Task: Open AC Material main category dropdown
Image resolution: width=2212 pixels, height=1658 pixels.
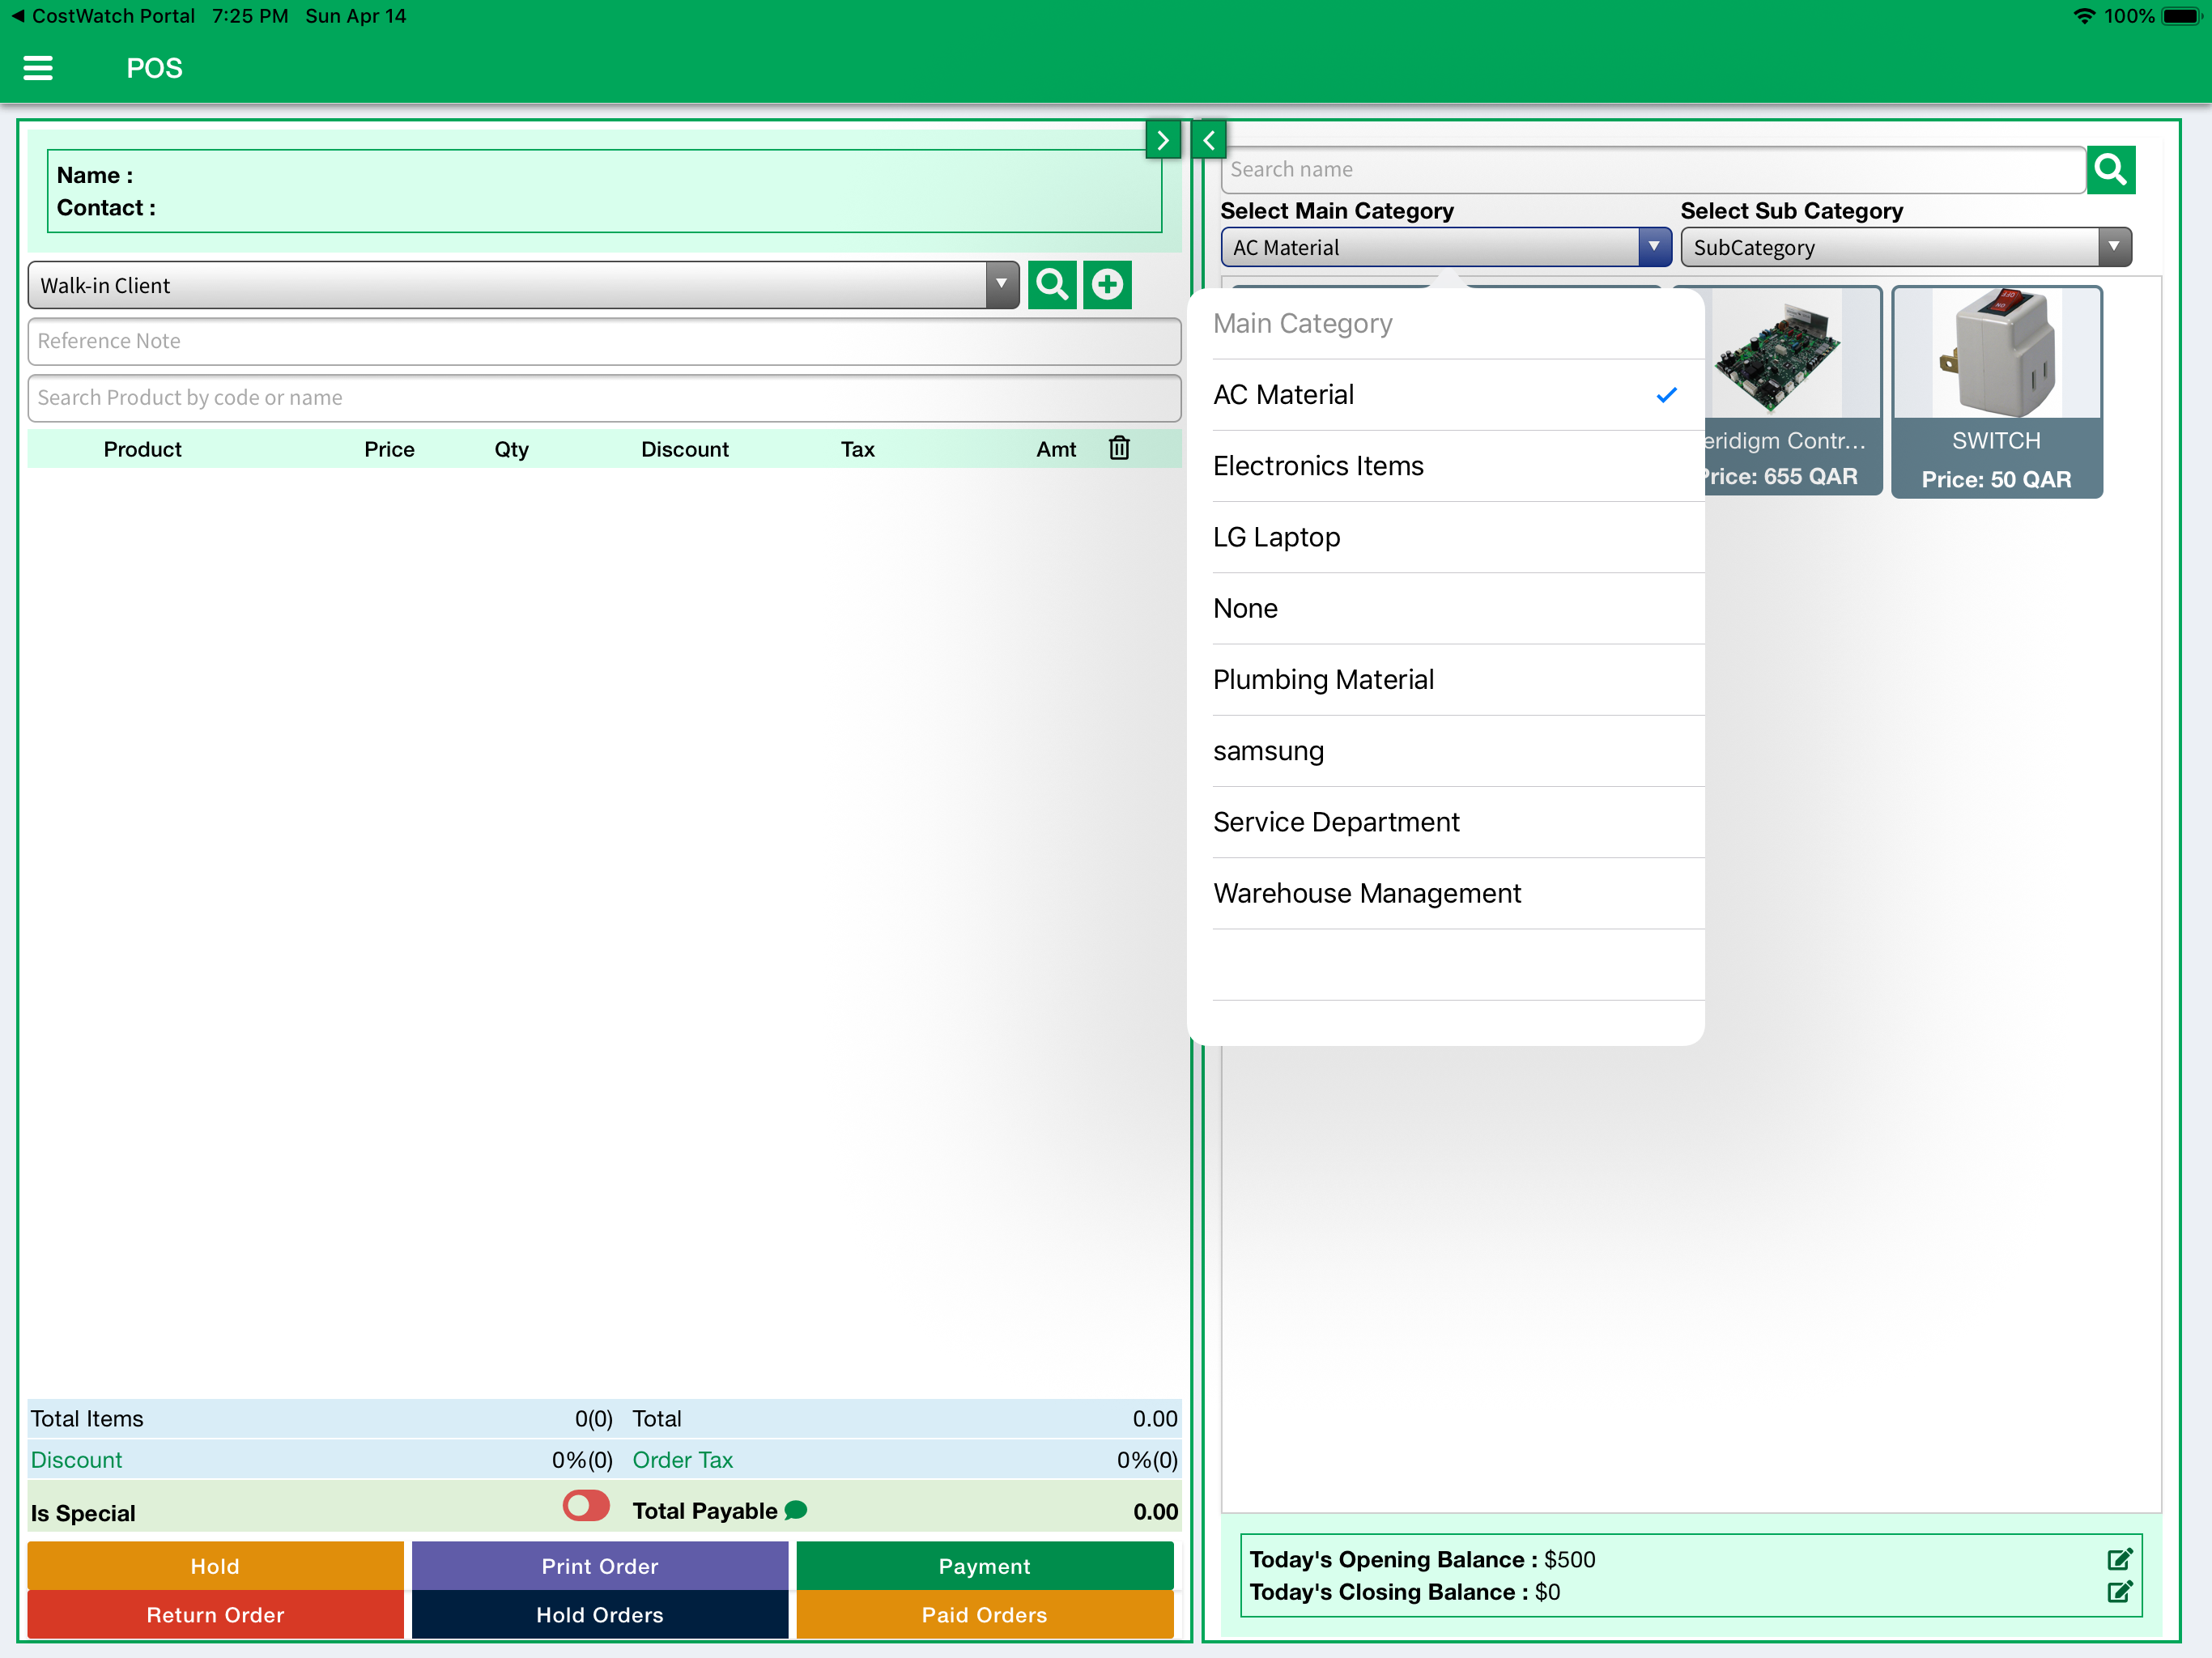Action: [1446, 247]
